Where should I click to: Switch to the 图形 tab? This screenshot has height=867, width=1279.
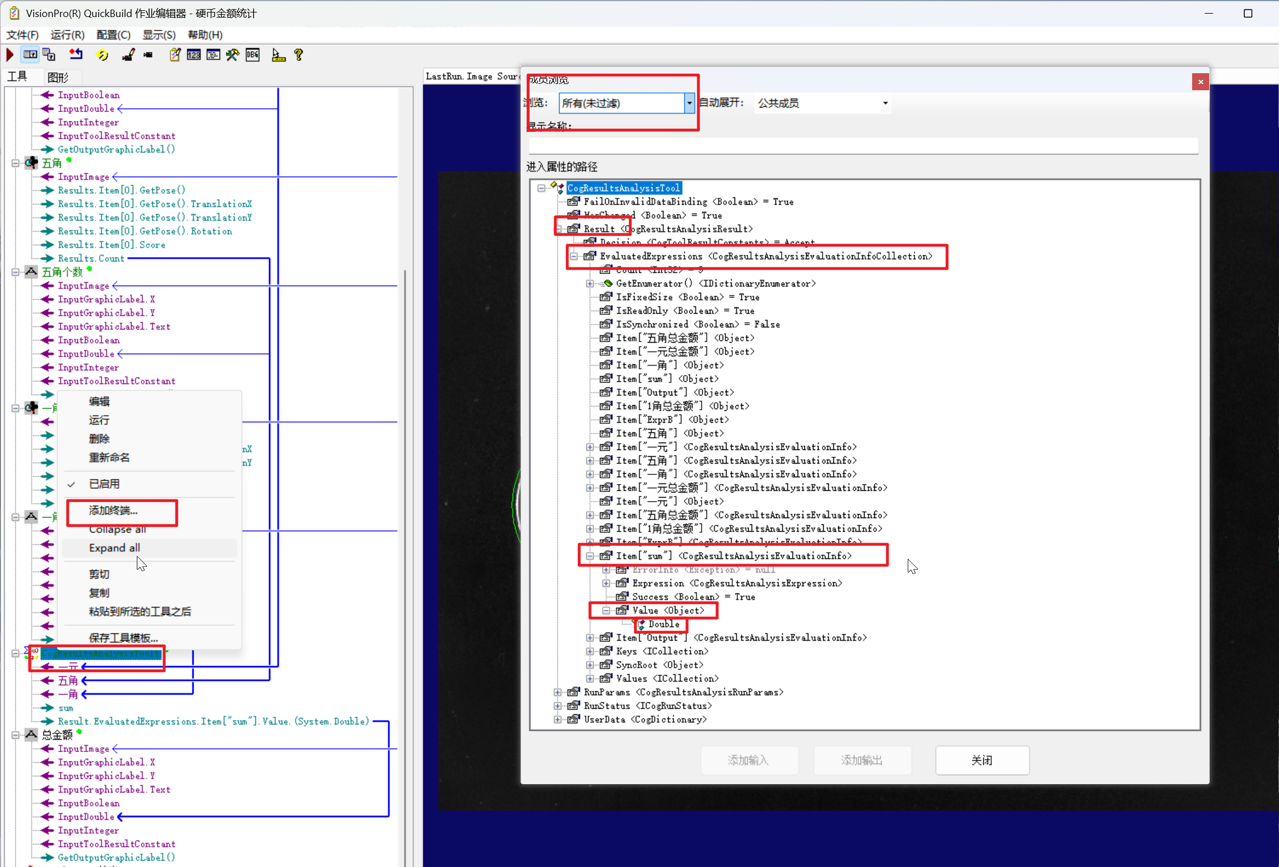58,77
